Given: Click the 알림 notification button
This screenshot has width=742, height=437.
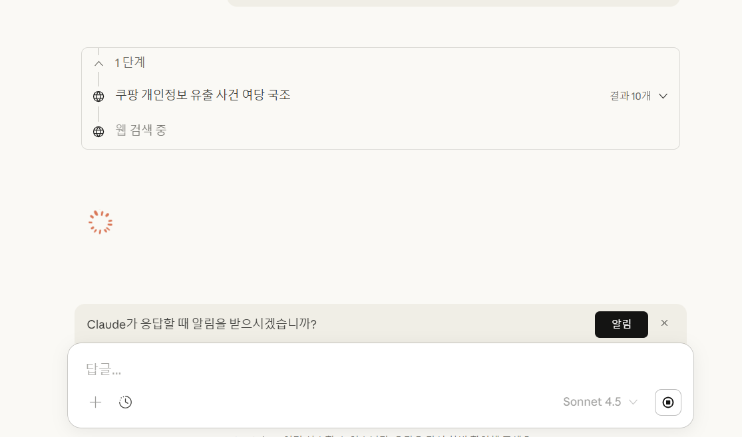Looking at the screenshot, I should pyautogui.click(x=621, y=324).
